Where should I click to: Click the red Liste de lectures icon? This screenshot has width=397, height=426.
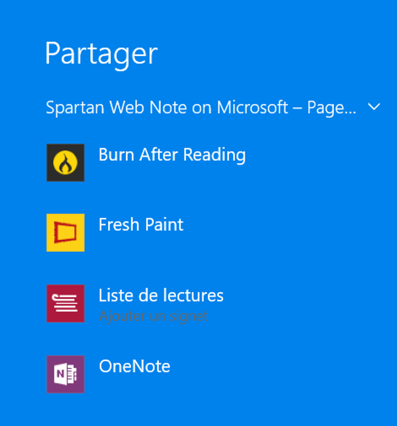coord(65,303)
